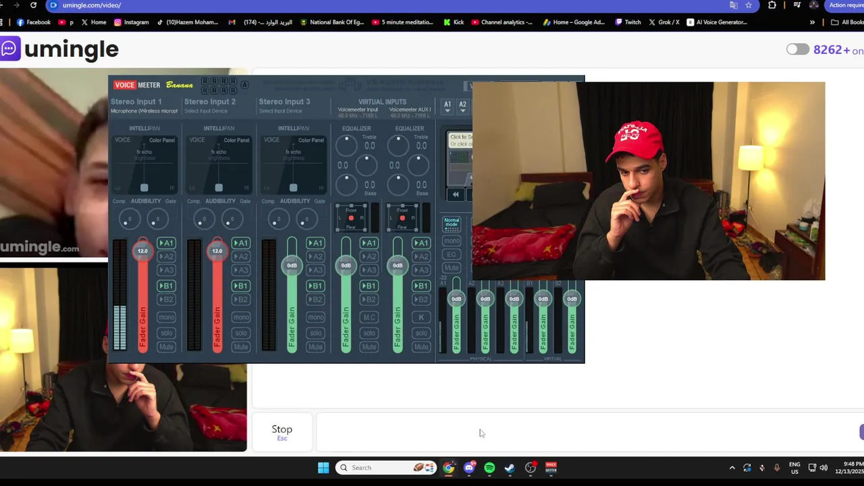The height and width of the screenshot is (486, 864).
Task: Toggle the umingle switch beside online count
Action: pyautogui.click(x=797, y=49)
